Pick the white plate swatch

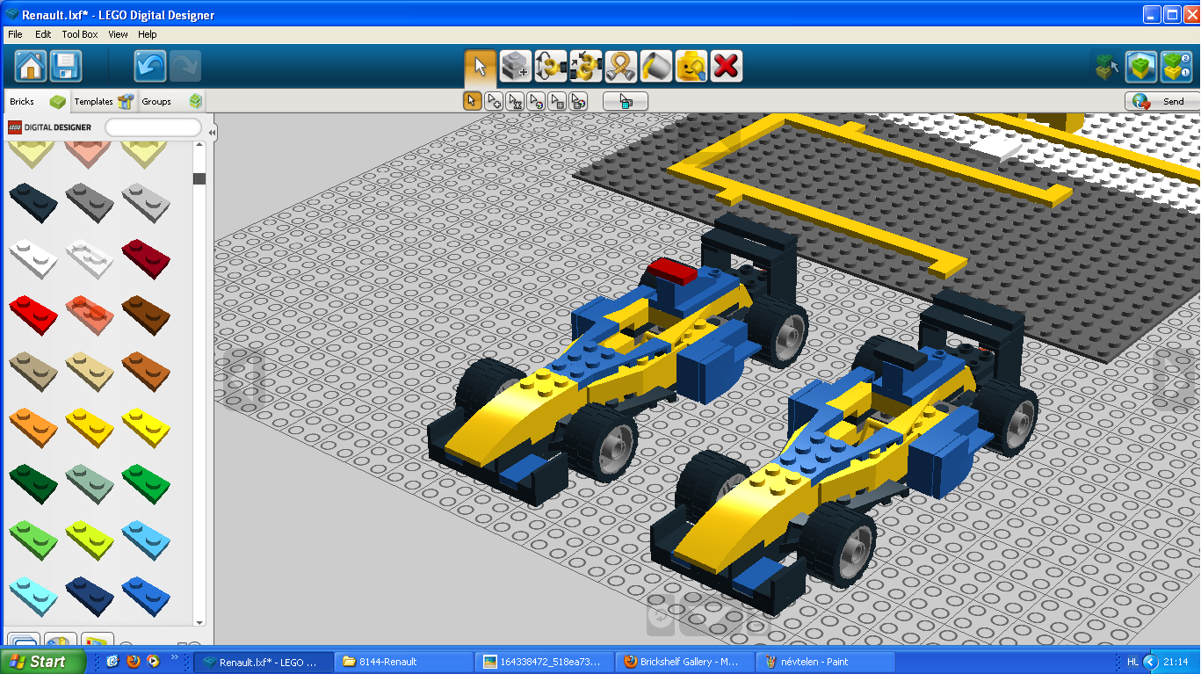pyautogui.click(x=33, y=257)
